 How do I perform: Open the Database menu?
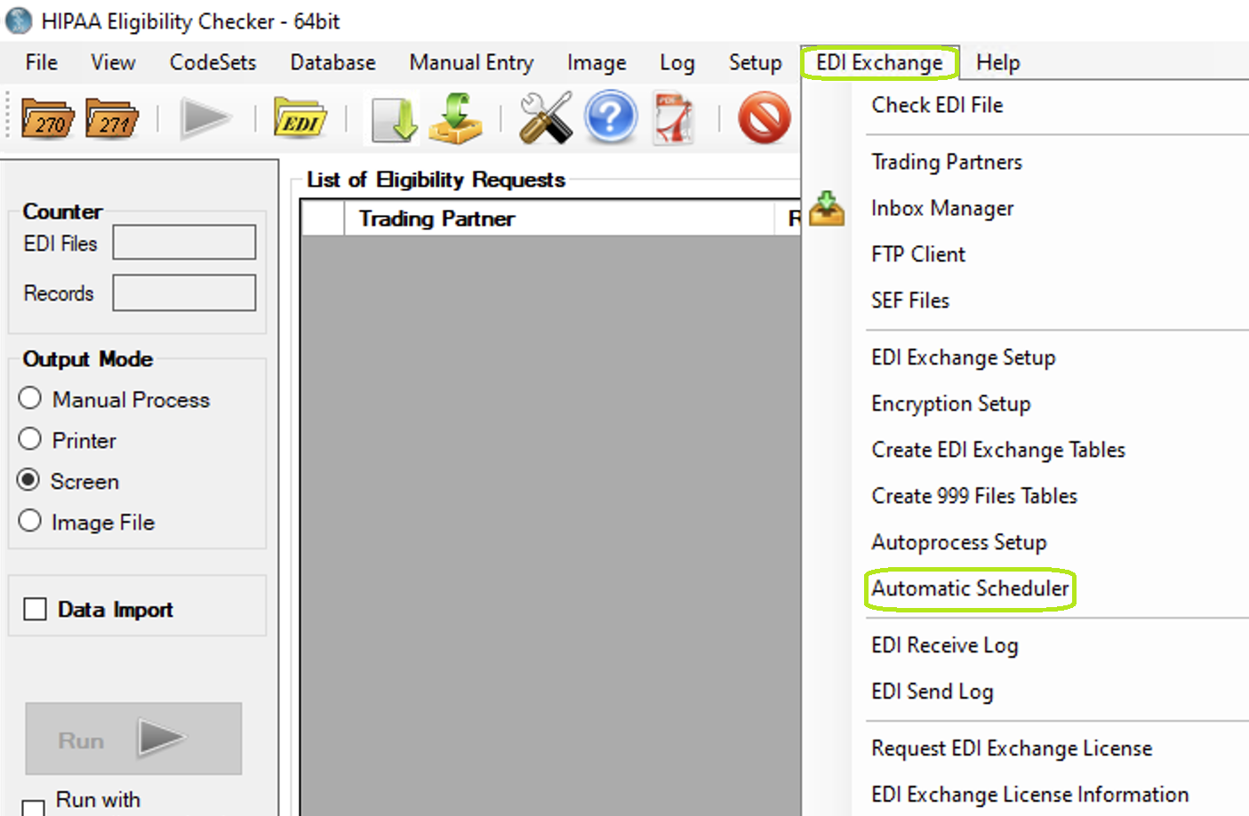(332, 62)
